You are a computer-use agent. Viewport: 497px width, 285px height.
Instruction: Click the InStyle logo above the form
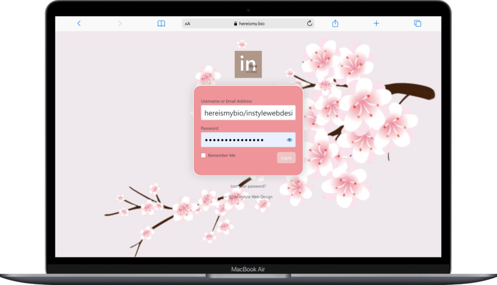(x=248, y=64)
